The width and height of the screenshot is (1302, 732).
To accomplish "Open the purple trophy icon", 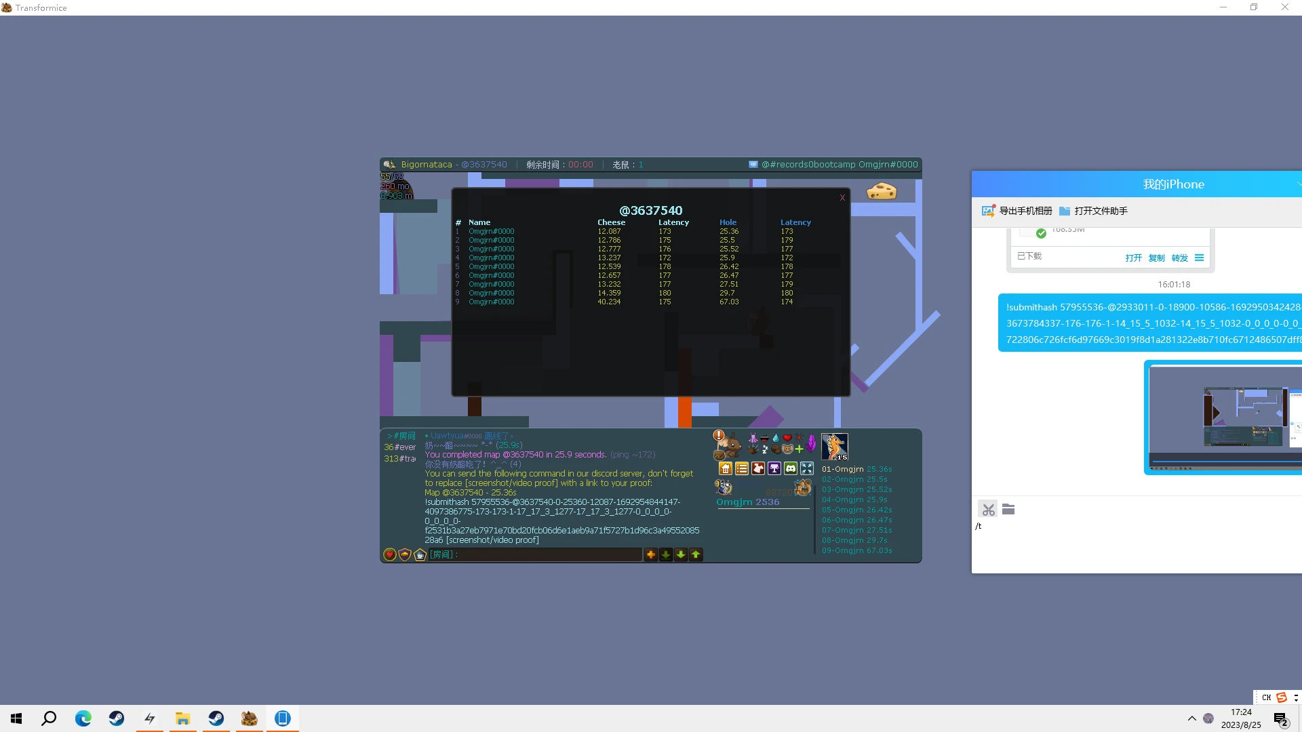I will pos(774,468).
